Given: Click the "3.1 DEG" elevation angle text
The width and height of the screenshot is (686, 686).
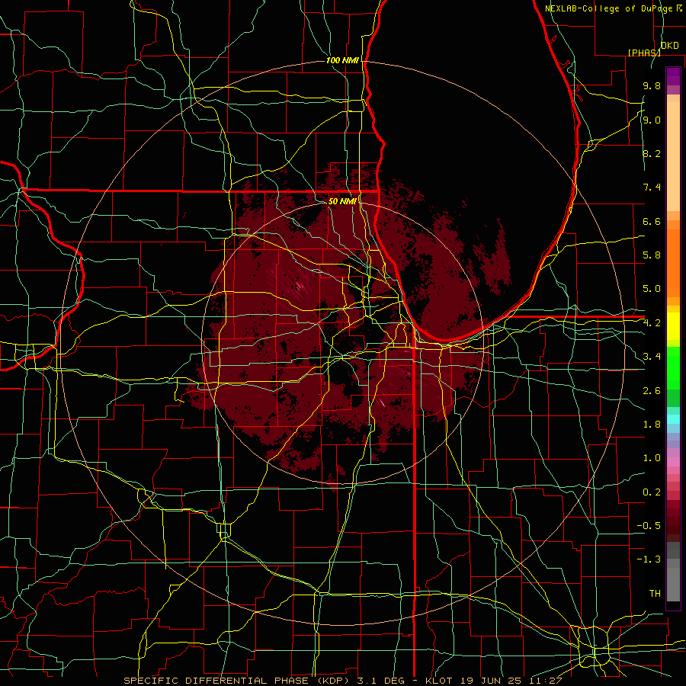Looking at the screenshot, I should [379, 681].
